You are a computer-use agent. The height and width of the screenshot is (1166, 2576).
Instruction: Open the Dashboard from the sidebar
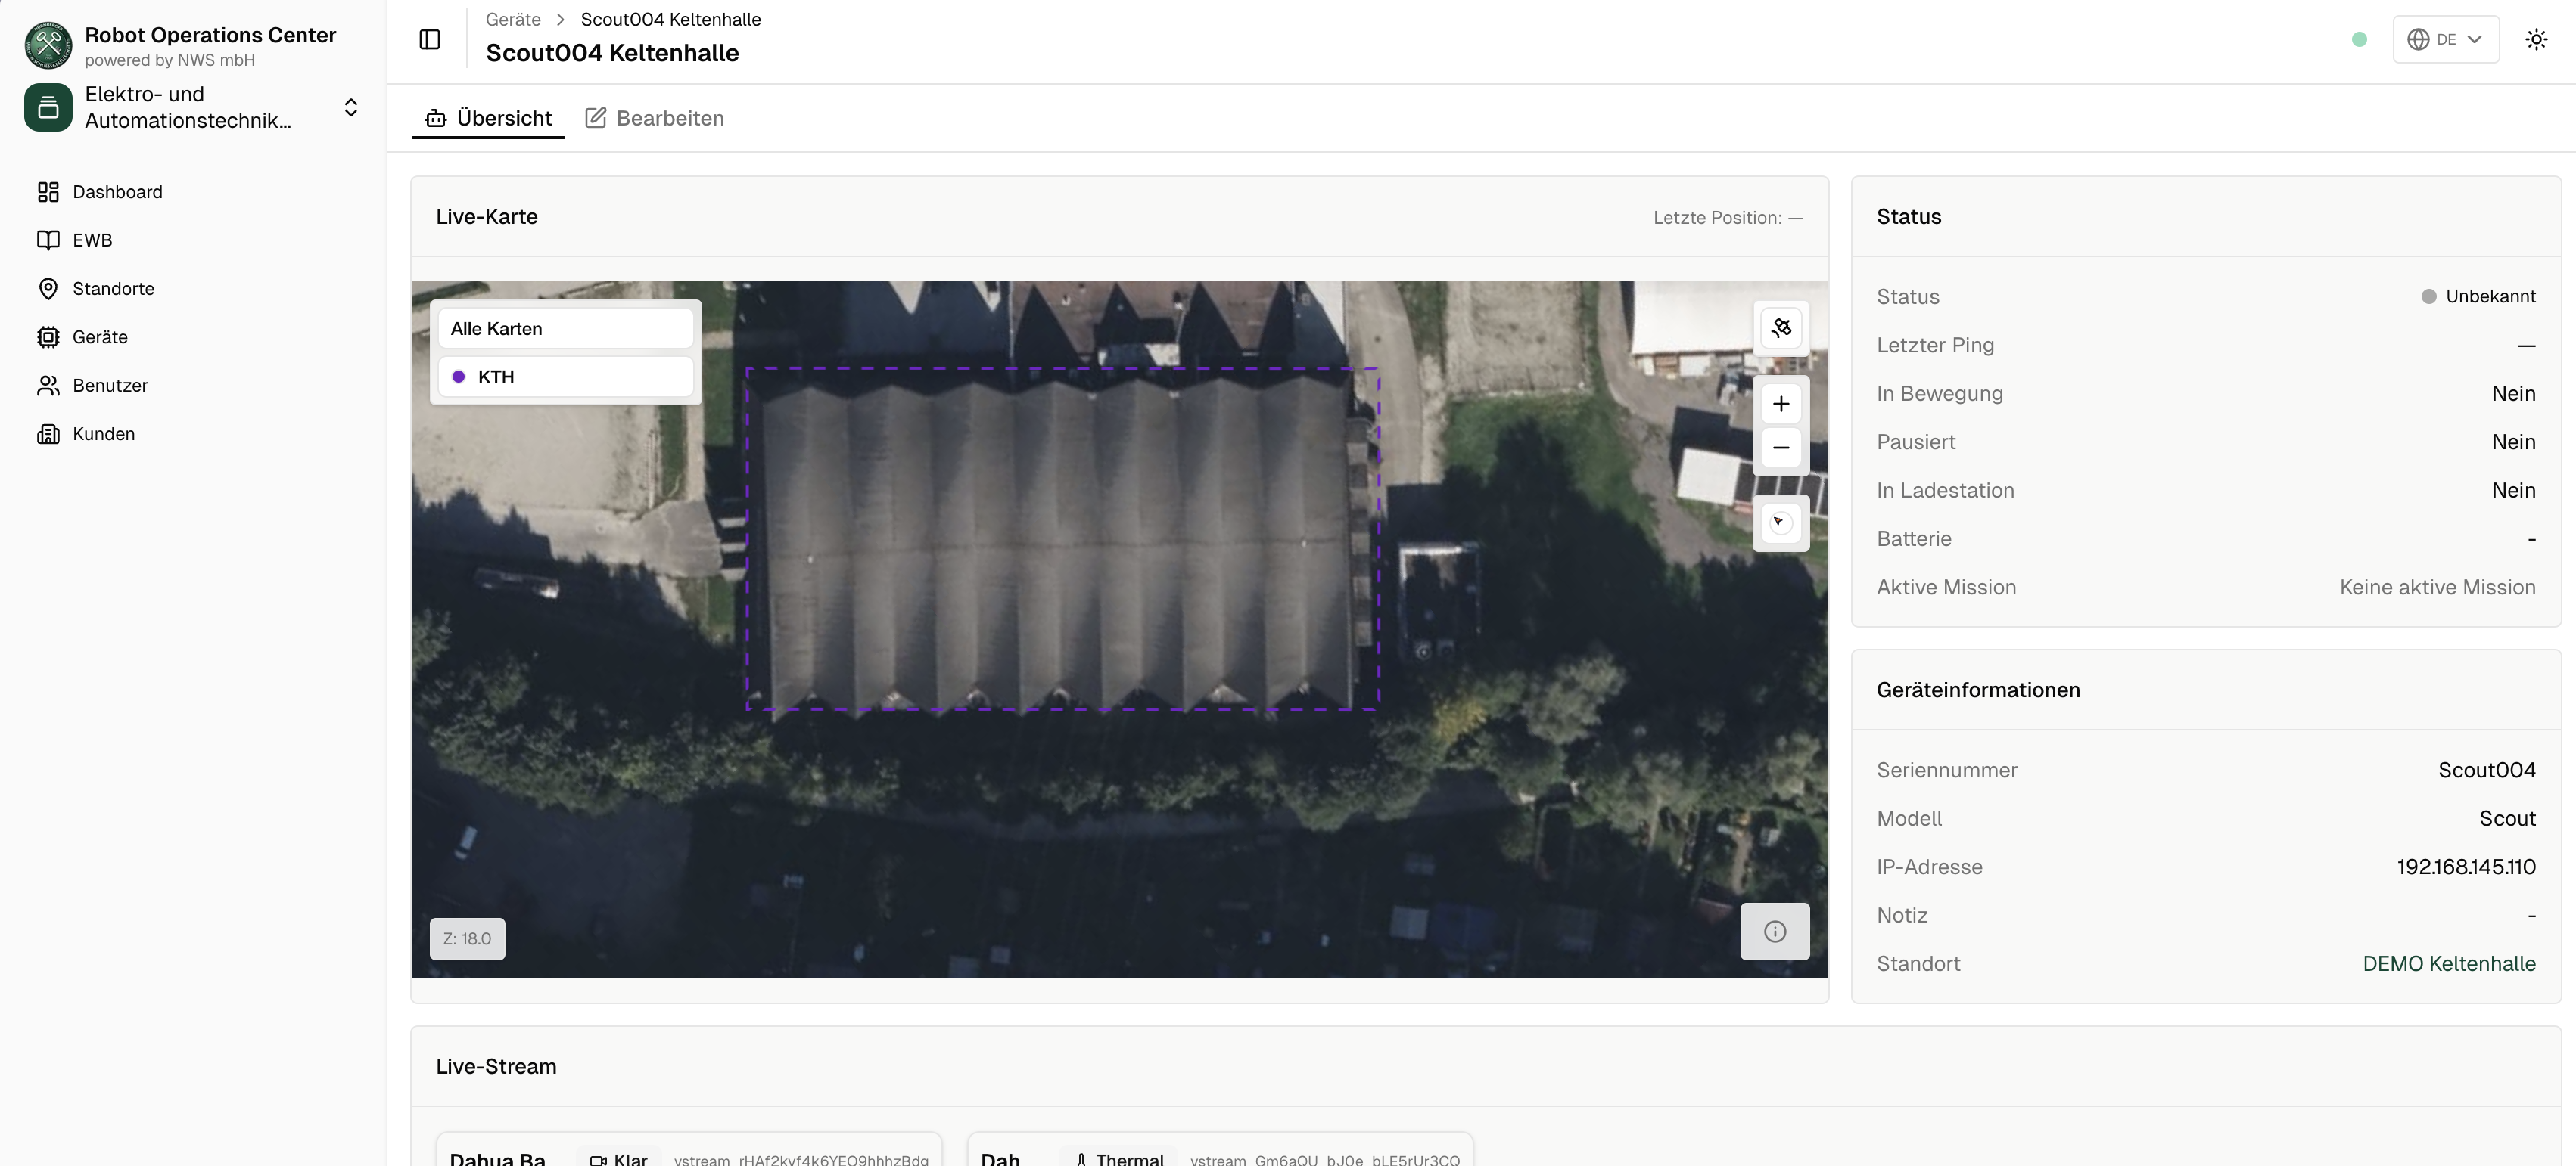point(118,192)
